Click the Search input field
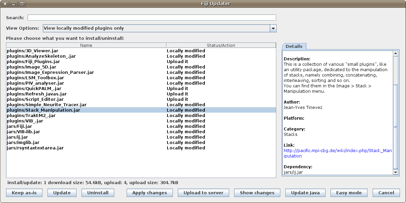 (x=152, y=18)
